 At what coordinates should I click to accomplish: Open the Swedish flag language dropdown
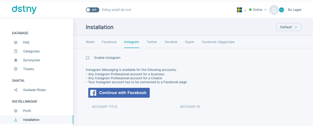(x=241, y=10)
